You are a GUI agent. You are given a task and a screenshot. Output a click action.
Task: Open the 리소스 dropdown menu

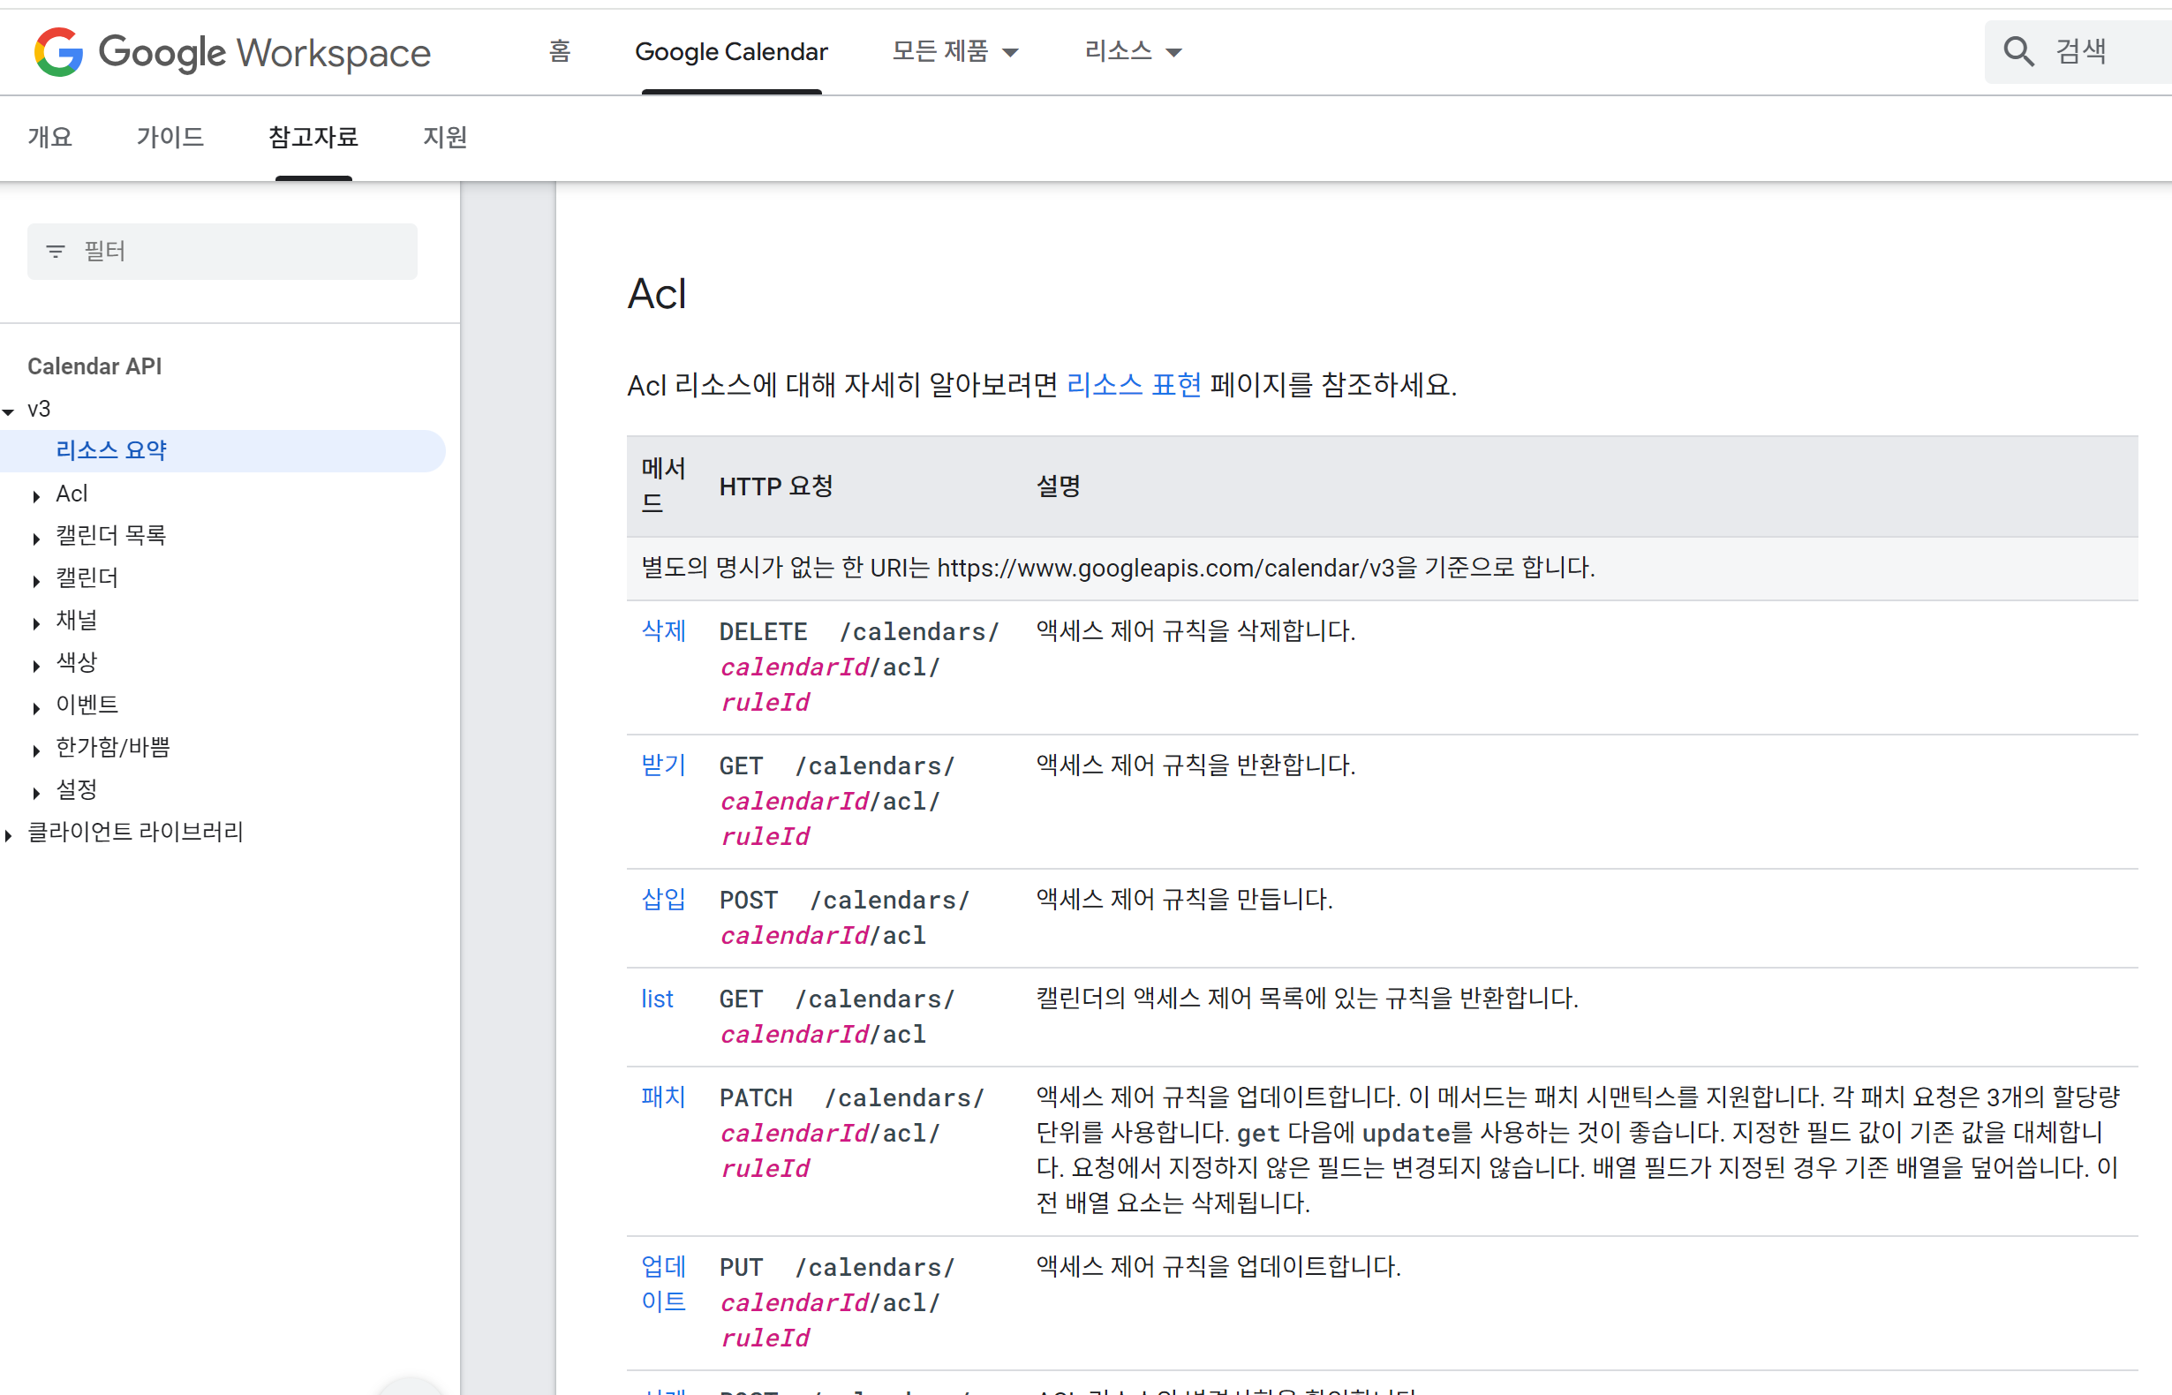pyautogui.click(x=1132, y=51)
